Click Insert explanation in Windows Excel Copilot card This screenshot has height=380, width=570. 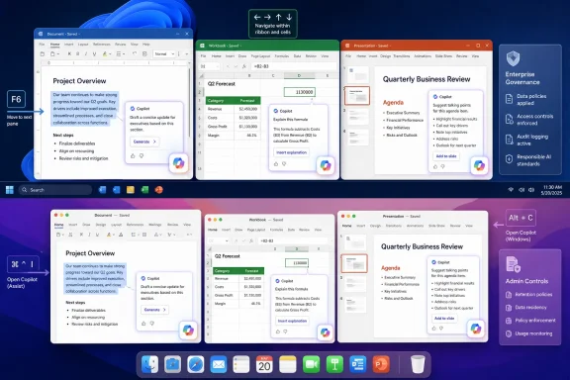(x=292, y=152)
